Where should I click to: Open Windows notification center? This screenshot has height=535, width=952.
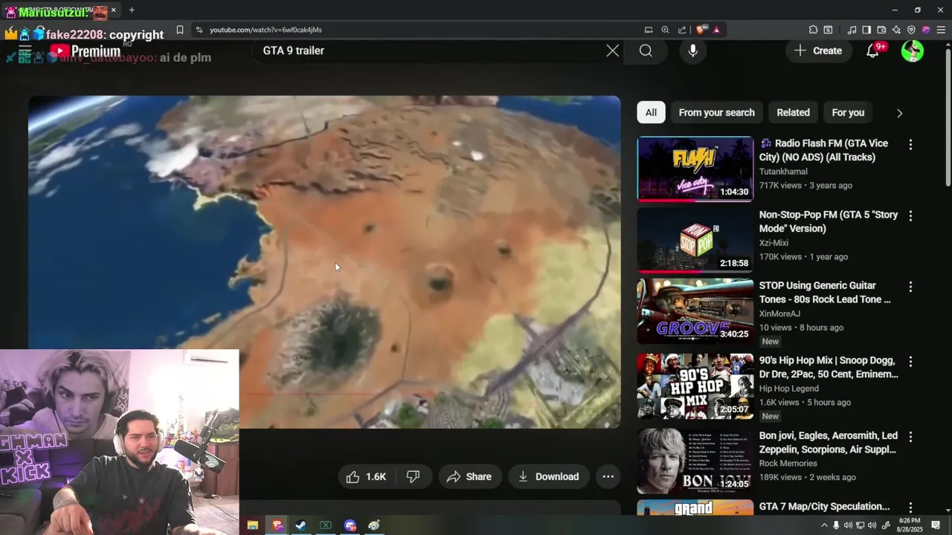pos(936,525)
